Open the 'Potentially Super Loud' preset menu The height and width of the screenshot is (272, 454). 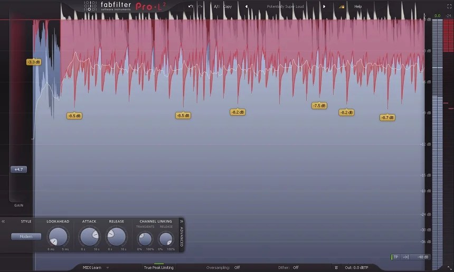[x=285, y=6]
